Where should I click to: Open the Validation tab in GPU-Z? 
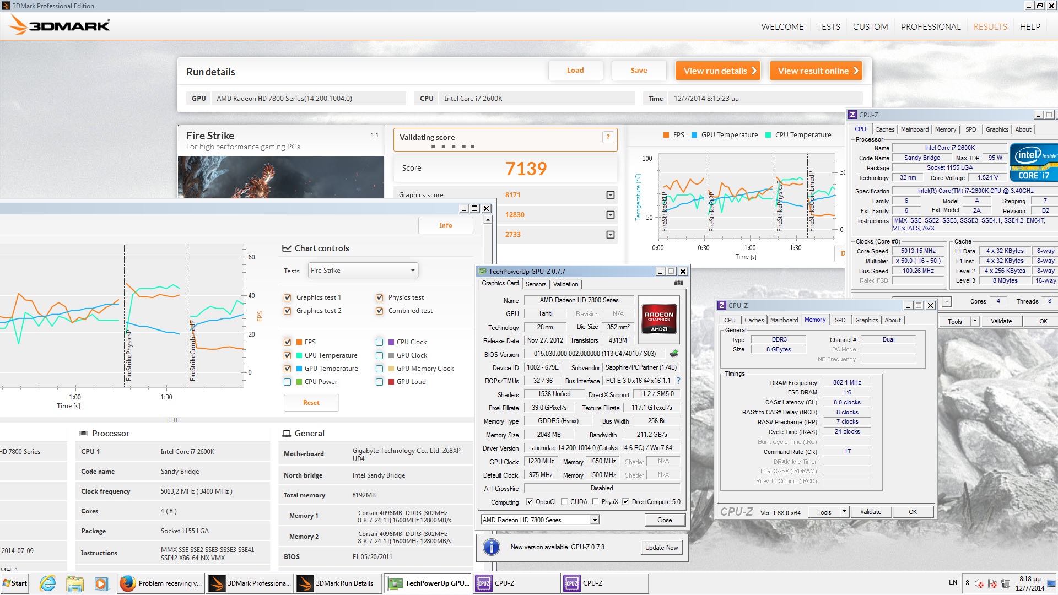point(565,284)
